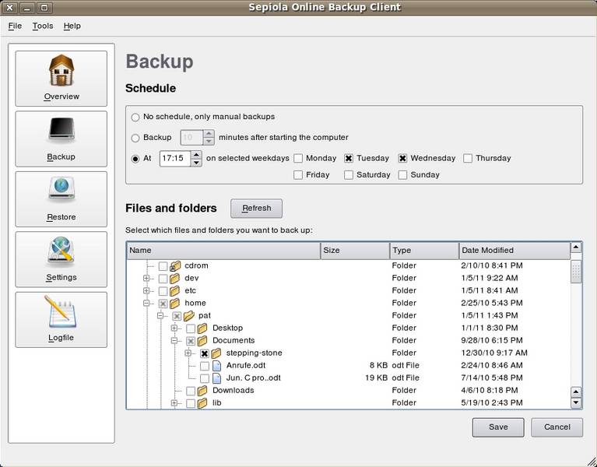Expand the stepping-stone folder tree node
Viewport: 597px width, 467px height.
pyautogui.click(x=188, y=353)
